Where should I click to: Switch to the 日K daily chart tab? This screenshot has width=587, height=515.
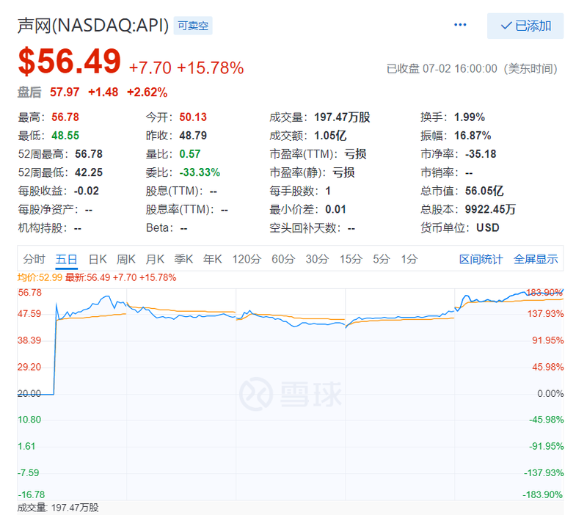(x=98, y=259)
